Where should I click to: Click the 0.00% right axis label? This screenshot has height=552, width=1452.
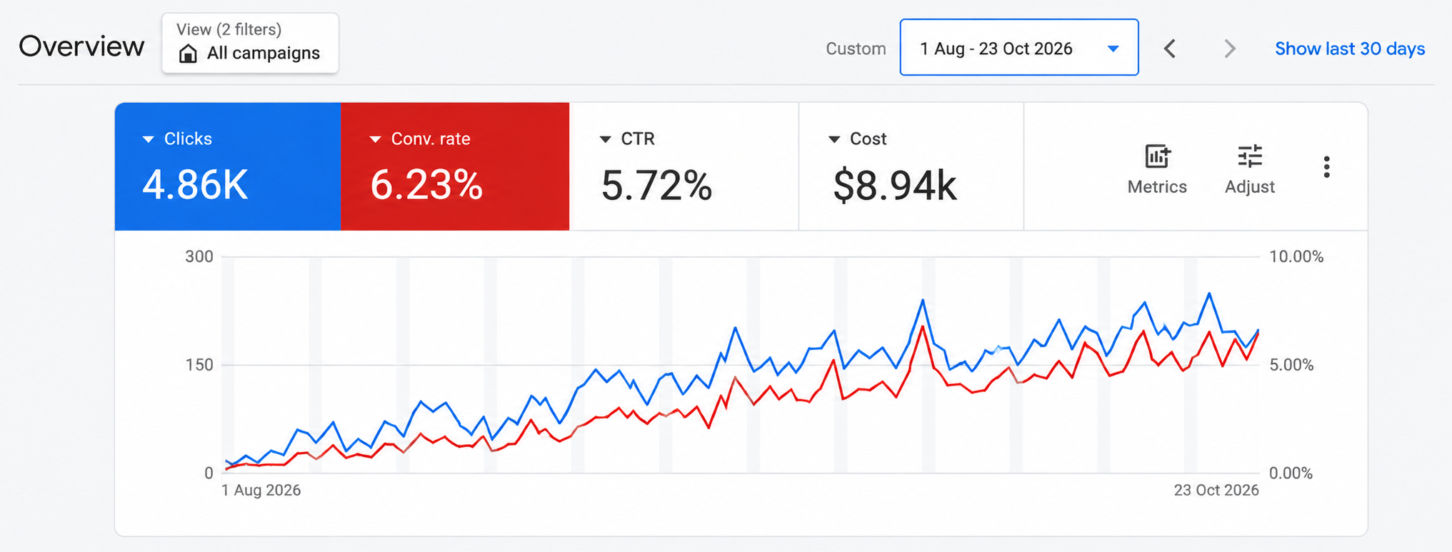1291,473
